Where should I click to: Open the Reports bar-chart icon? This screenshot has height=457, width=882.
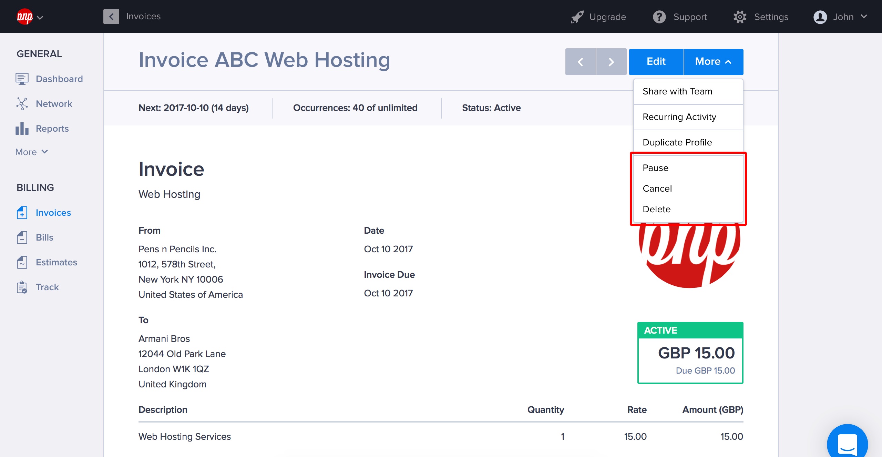coord(22,129)
